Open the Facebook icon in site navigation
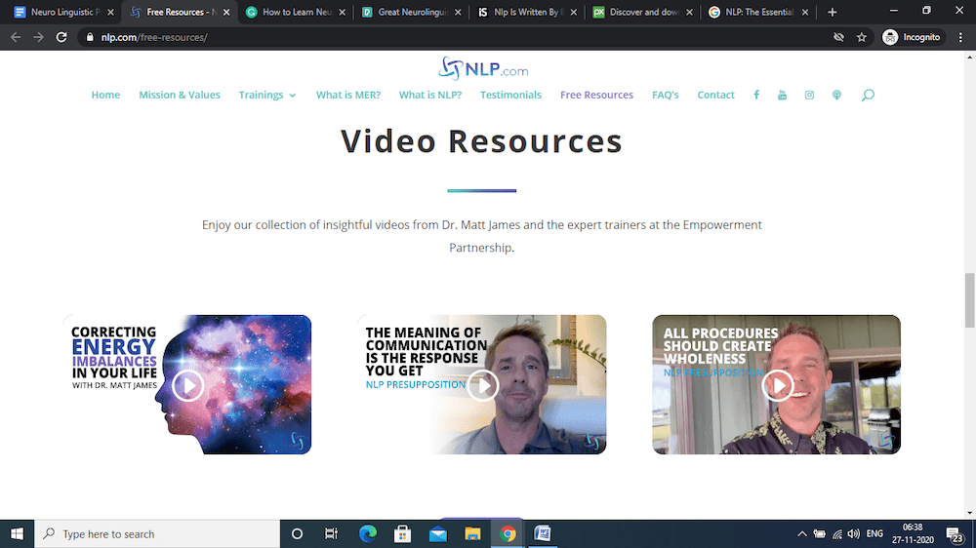Image resolution: width=976 pixels, height=548 pixels. click(x=756, y=95)
